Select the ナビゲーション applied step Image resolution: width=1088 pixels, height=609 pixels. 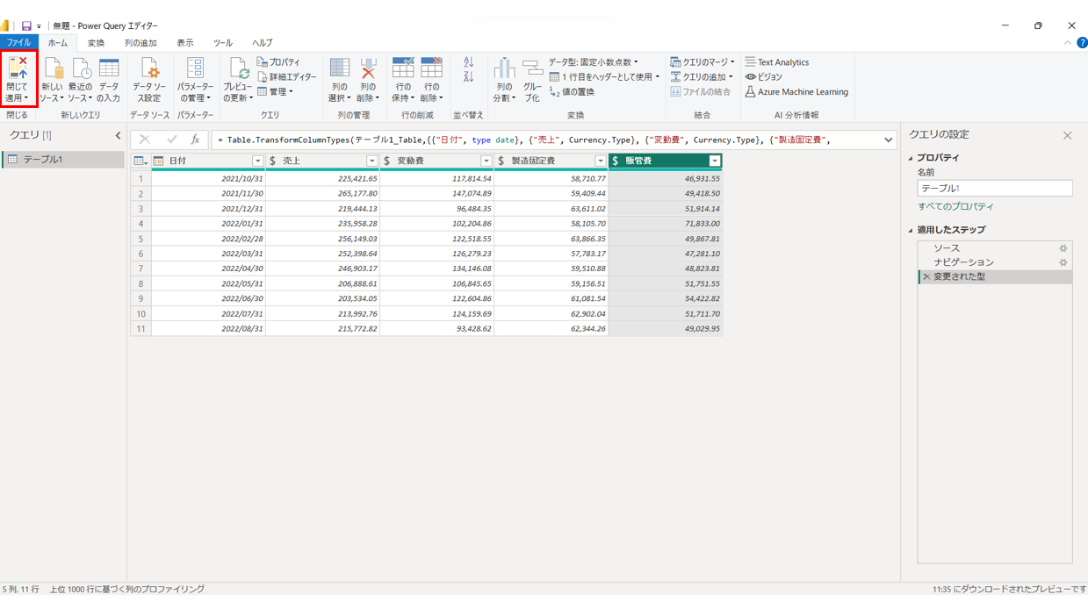995,263
